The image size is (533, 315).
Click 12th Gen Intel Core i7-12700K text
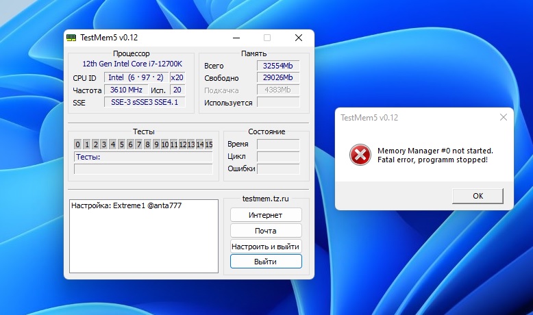132,64
